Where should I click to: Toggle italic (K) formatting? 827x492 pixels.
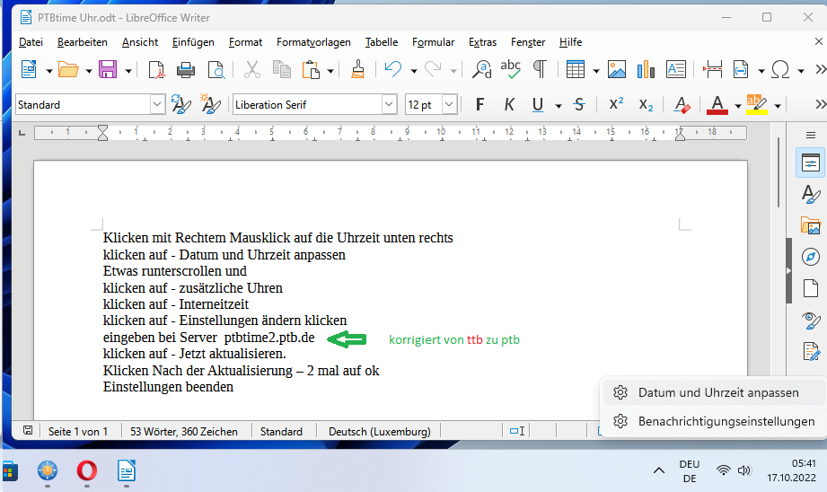click(509, 104)
